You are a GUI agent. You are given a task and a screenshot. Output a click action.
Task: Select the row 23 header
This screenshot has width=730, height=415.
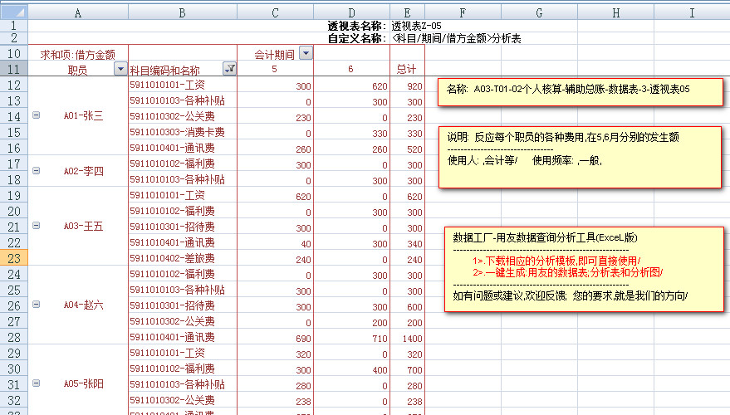(13, 258)
